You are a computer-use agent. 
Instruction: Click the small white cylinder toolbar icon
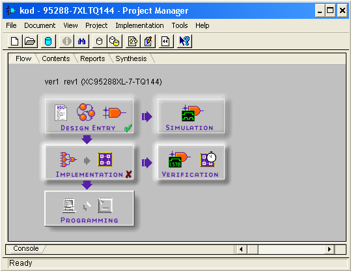(100, 42)
